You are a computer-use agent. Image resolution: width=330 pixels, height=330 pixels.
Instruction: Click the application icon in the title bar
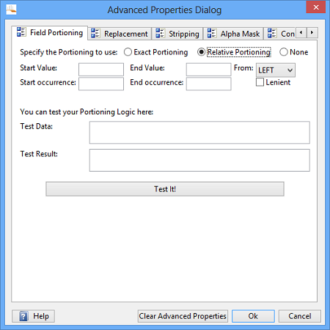(x=11, y=10)
